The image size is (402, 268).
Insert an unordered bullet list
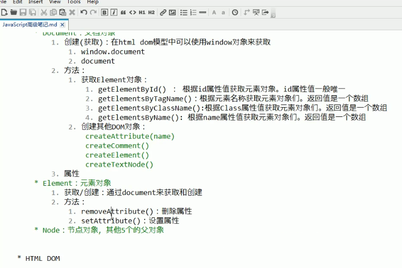(x=184, y=12)
